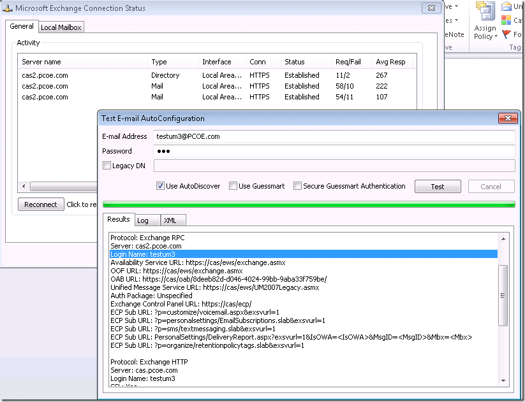Close the Exchange Connection Status window
This screenshot has width=525, height=402.
[431, 8]
